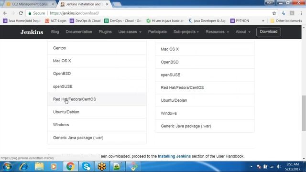Select Ubuntu/Debian in right list
306x172 pixels.
[205, 100]
